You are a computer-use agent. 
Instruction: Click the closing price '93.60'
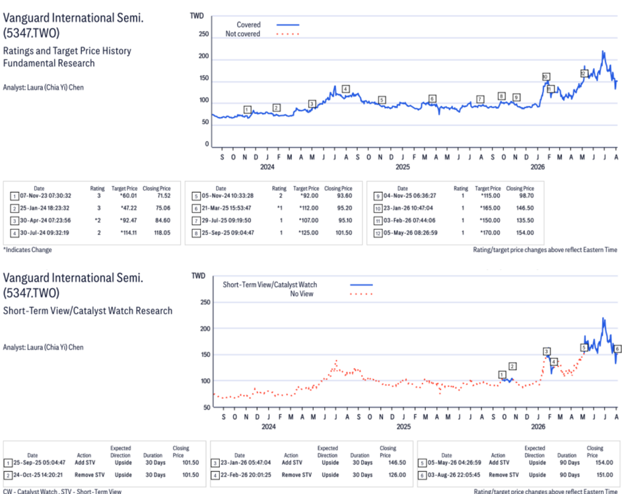click(345, 196)
